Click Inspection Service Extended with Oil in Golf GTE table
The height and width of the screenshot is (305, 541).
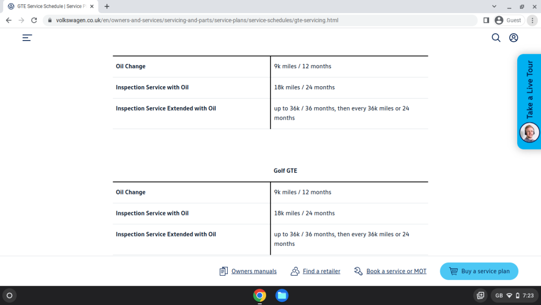(x=166, y=234)
